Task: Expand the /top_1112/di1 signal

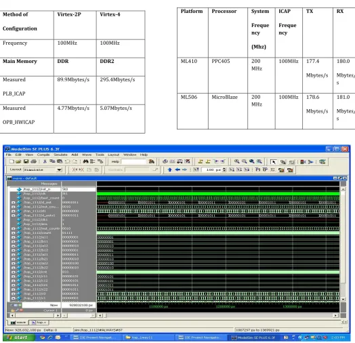Action: point(13,211)
